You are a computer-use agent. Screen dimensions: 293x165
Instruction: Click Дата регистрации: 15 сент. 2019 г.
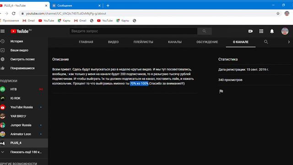(x=244, y=70)
